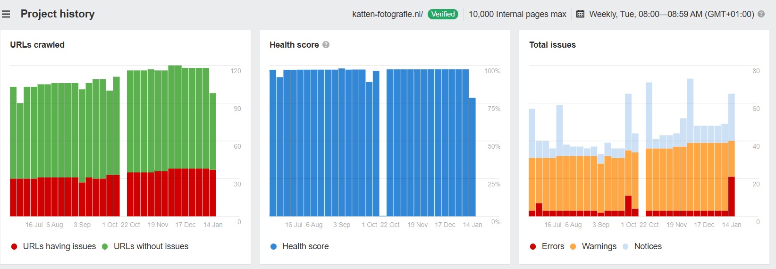
Task: Toggle the Health score legend item
Action: pos(299,246)
